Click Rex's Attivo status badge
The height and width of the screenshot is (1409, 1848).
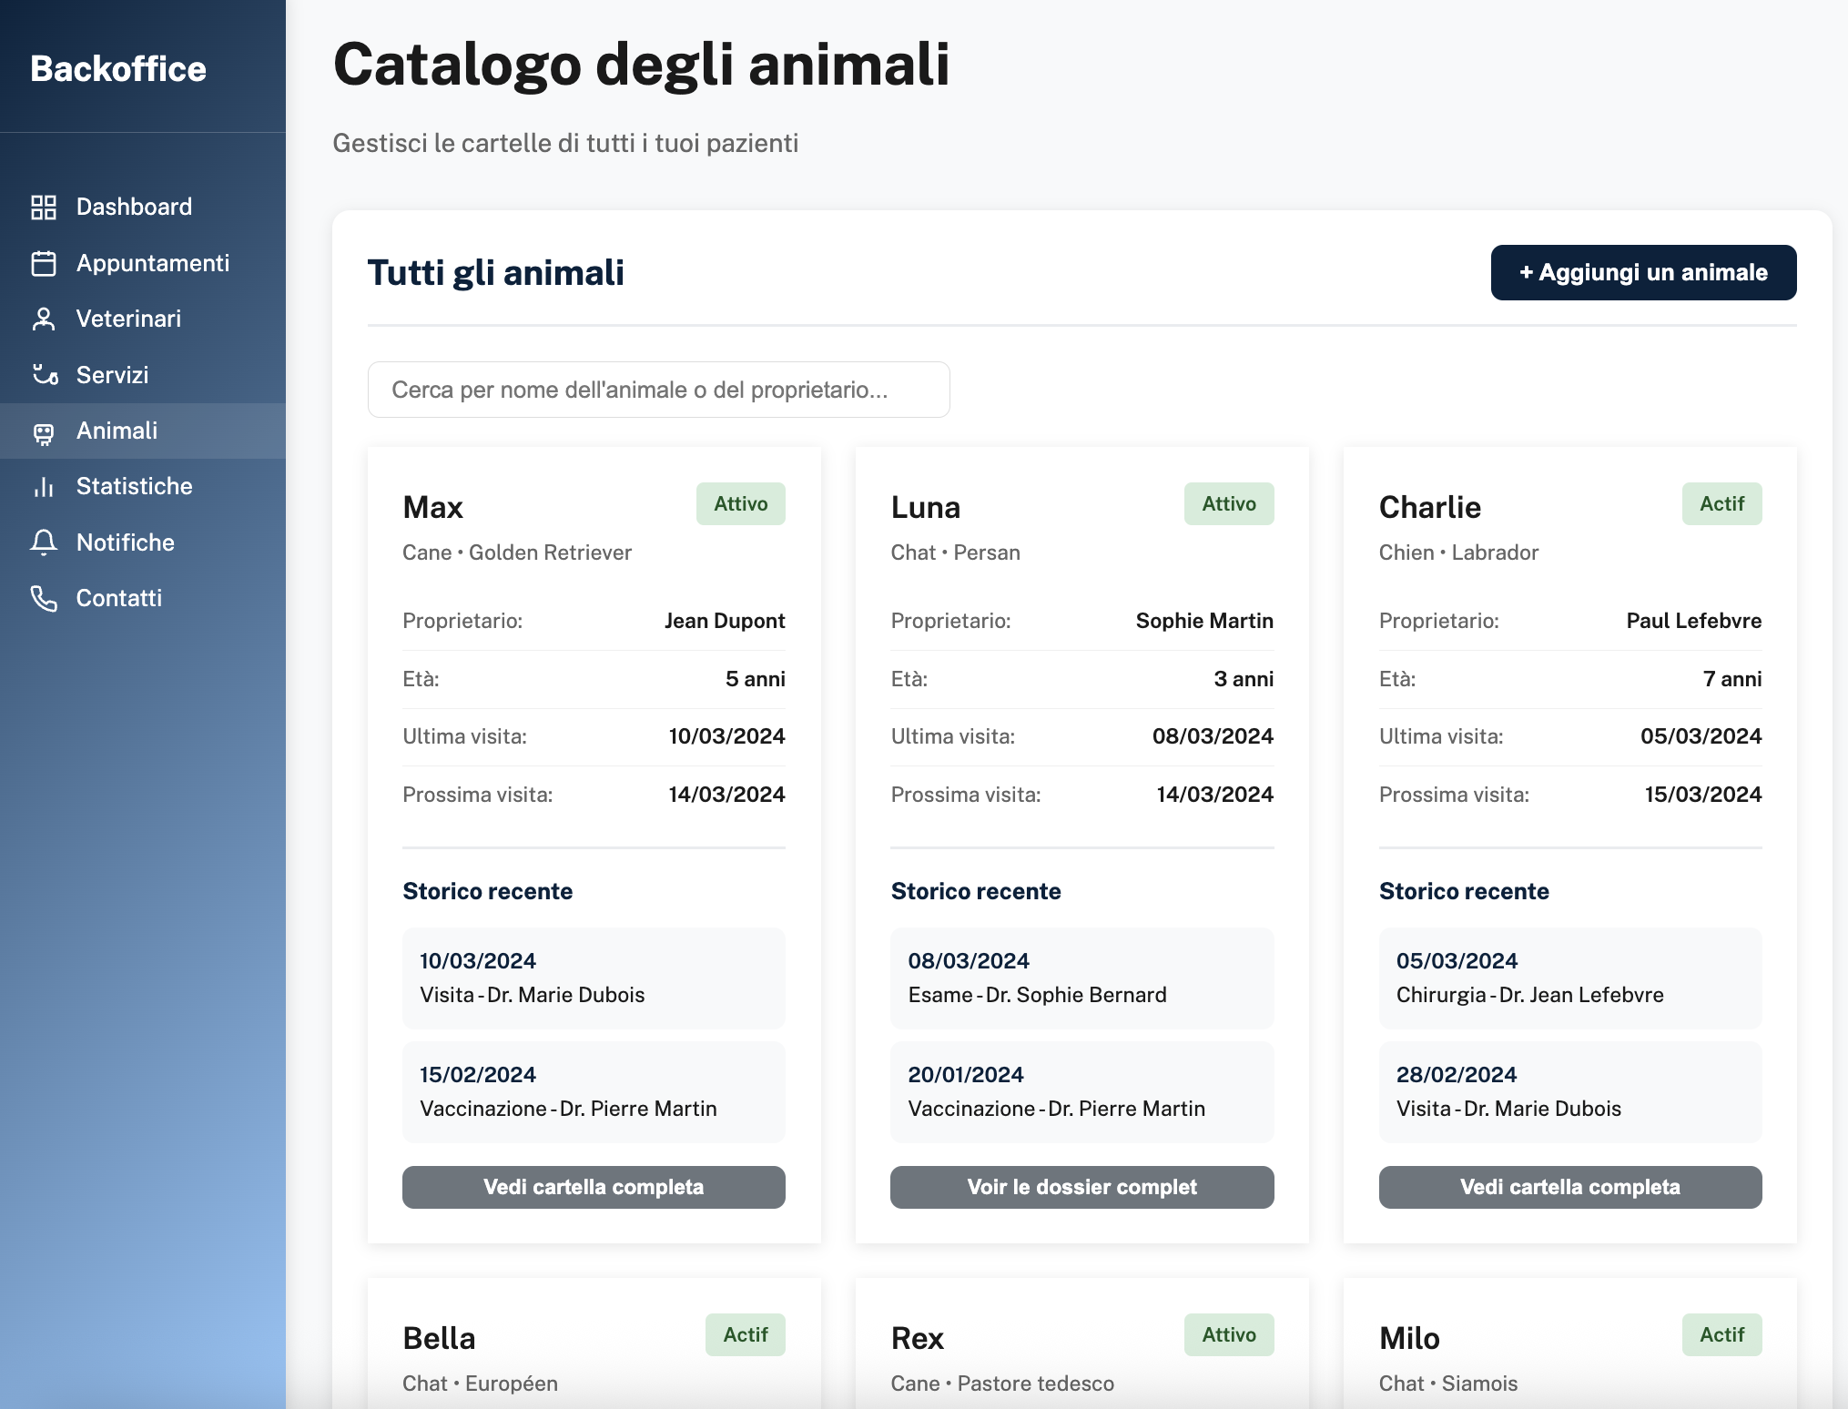click(1229, 1334)
